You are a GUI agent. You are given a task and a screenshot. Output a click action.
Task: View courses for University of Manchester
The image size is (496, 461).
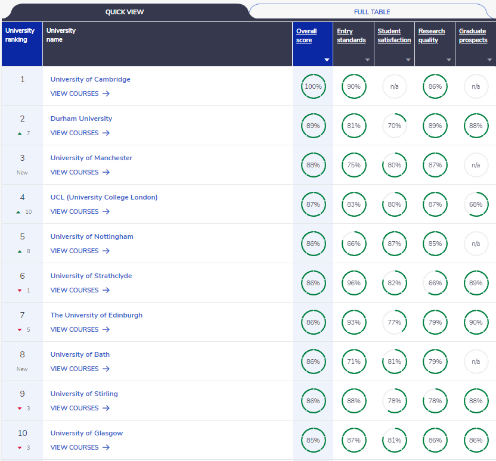[x=80, y=172]
